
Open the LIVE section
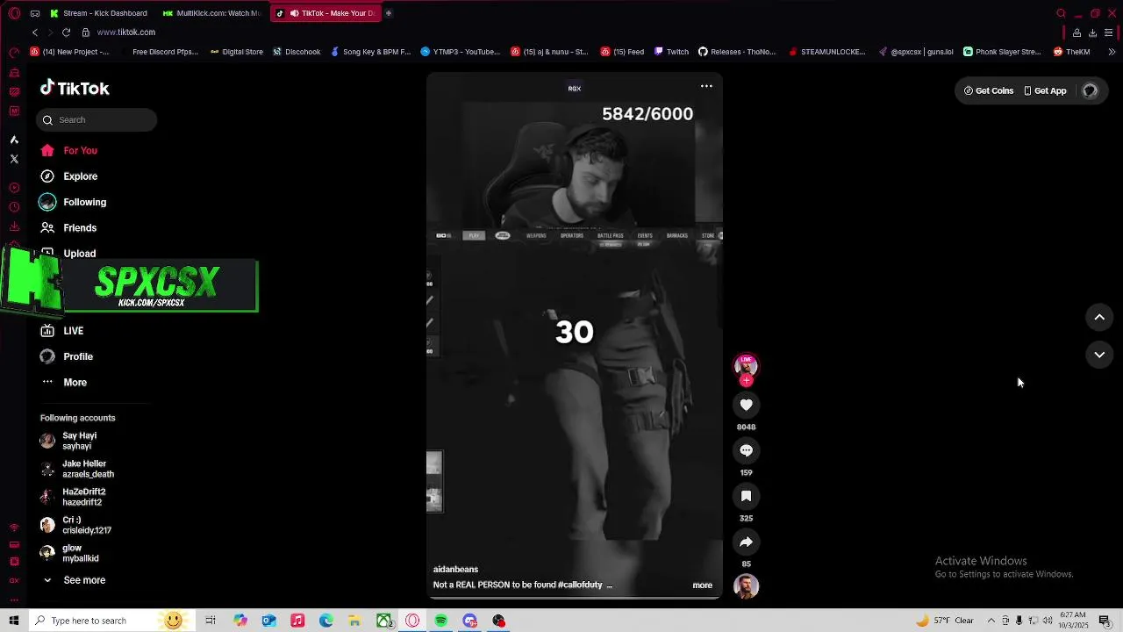pos(61,331)
